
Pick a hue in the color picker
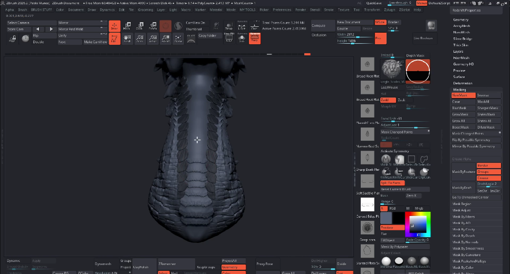418,224
